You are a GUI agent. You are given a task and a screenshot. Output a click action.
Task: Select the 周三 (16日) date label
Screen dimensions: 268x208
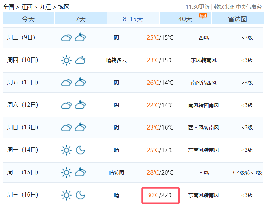(23, 195)
